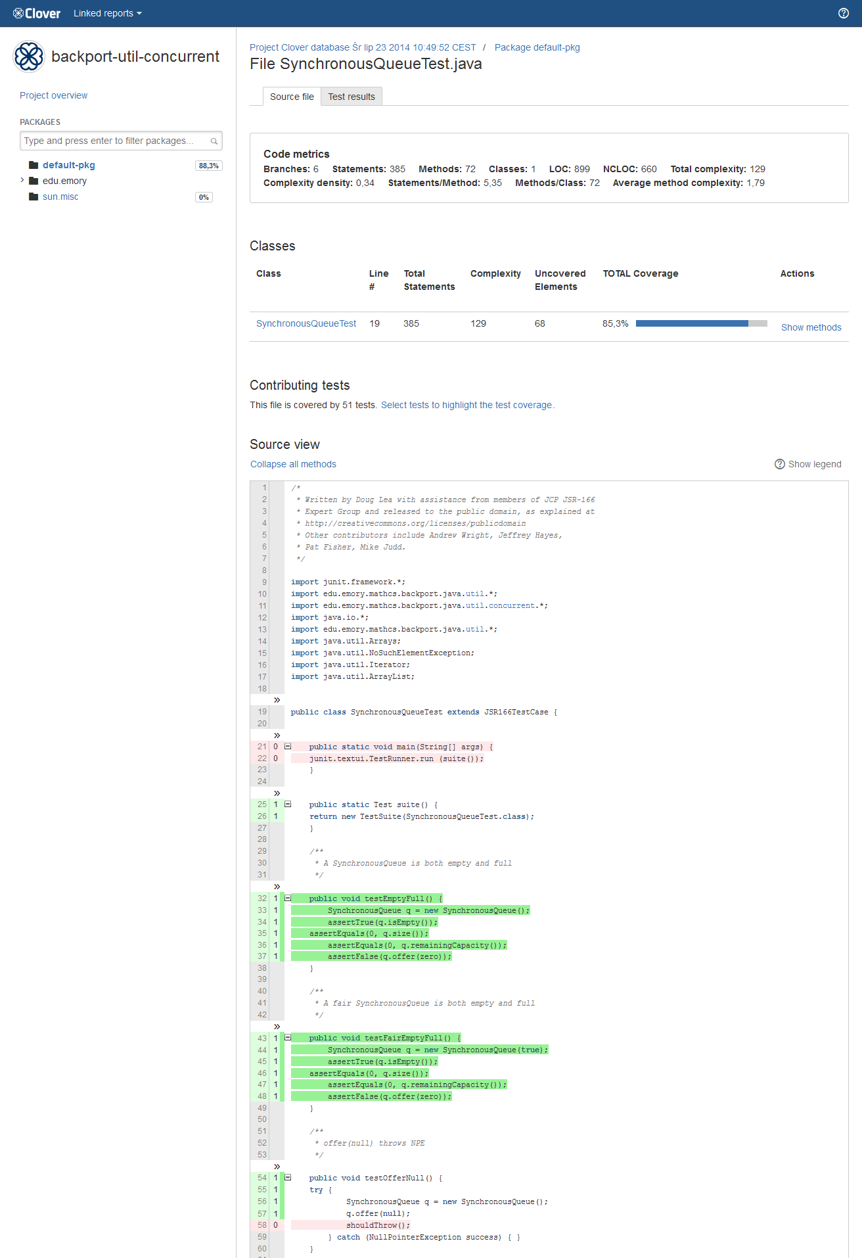Click the backport-util-concurrent project logo
Image resolution: width=862 pixels, height=1258 pixels.
pyautogui.click(x=29, y=57)
